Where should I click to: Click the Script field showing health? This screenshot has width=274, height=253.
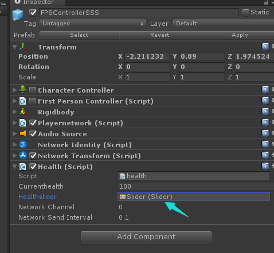(194, 176)
